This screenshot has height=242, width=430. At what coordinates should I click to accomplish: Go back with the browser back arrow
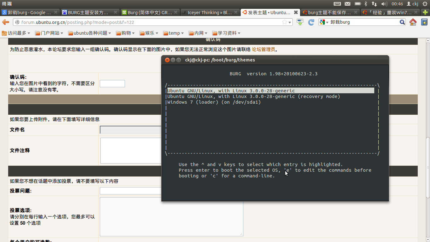point(6,22)
